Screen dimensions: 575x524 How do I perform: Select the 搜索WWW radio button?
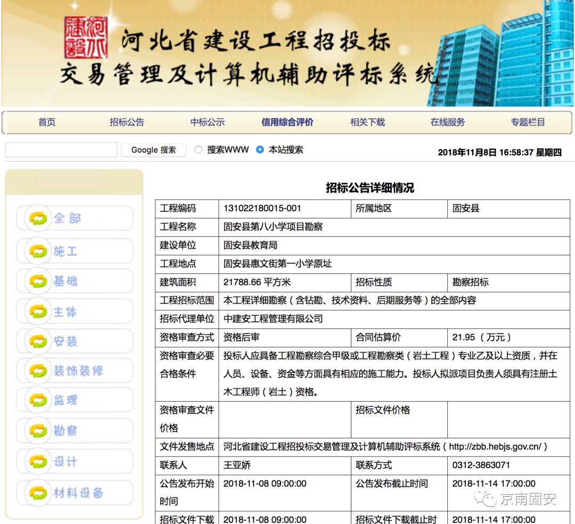199,149
